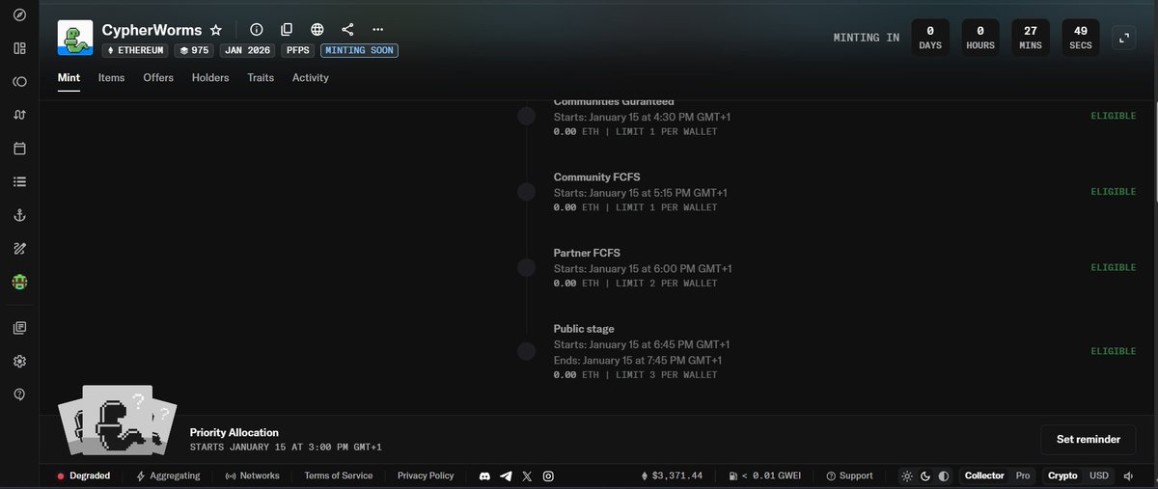Favorite CypherWorms with the star icon
This screenshot has width=1158, height=489.
[x=216, y=30]
